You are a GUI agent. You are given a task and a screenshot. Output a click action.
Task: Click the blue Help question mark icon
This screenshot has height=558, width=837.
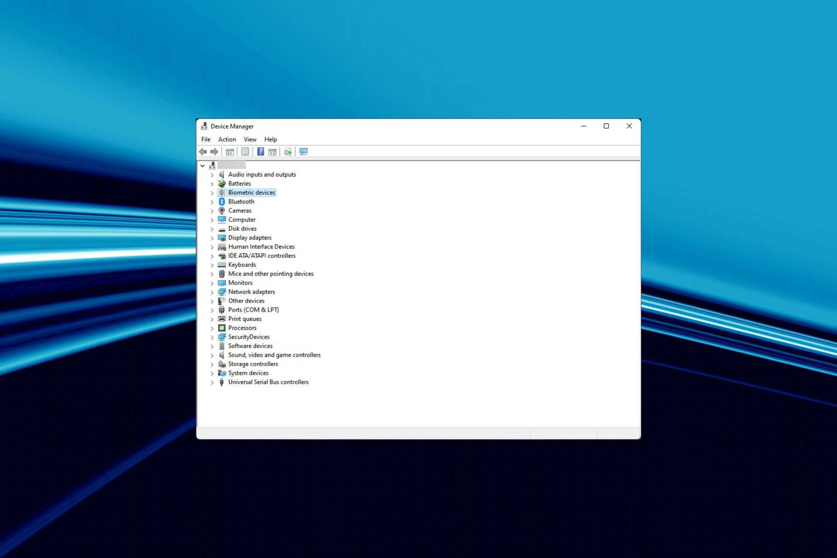(x=261, y=152)
